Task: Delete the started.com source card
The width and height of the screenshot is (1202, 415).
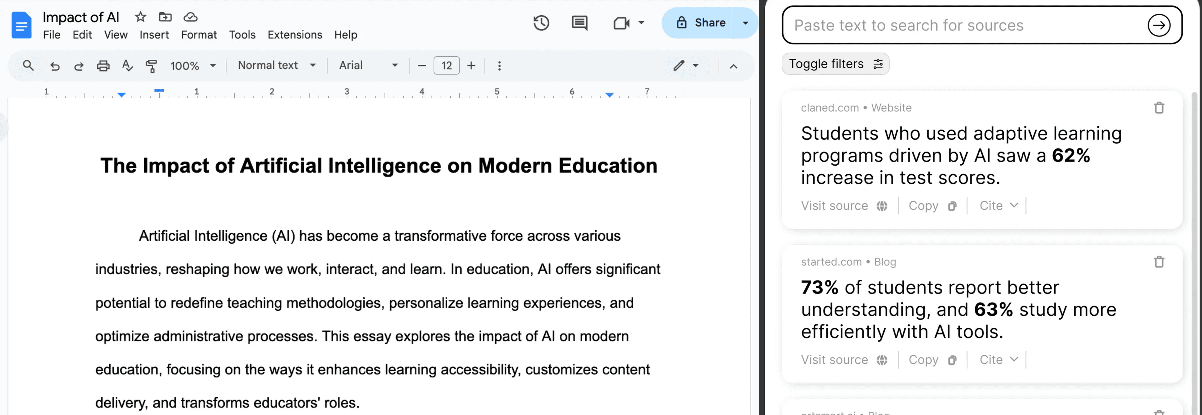Action: pyautogui.click(x=1159, y=262)
